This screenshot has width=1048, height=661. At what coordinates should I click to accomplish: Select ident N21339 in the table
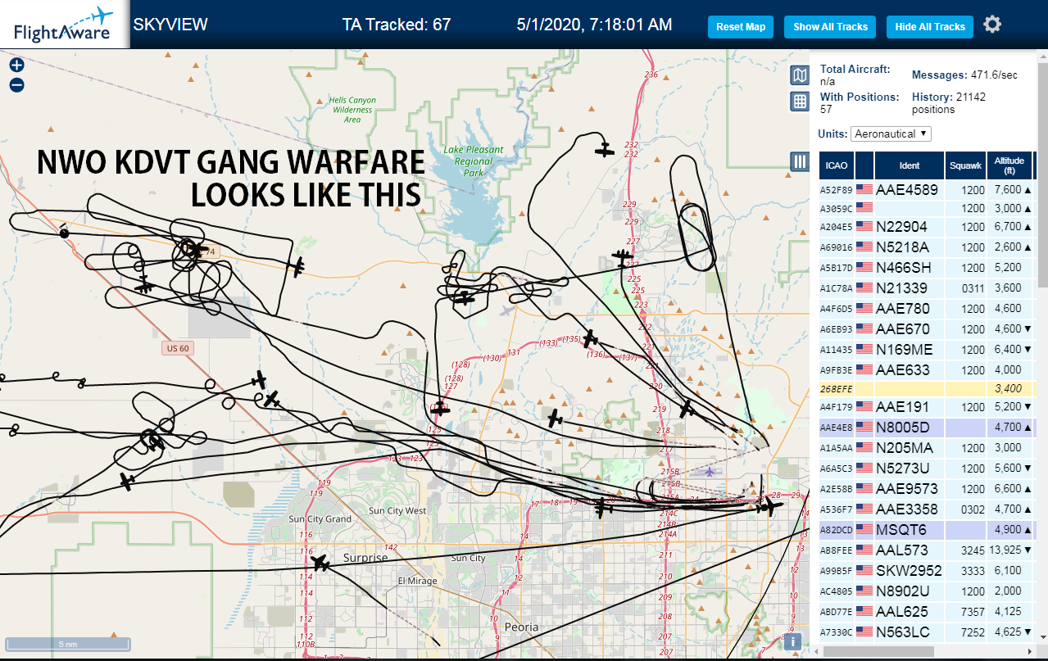(x=902, y=288)
